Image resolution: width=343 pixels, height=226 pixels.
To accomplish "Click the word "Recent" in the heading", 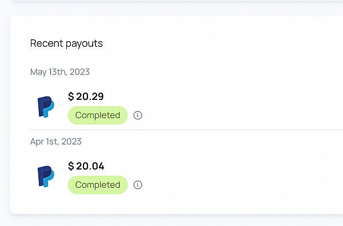I will point(47,43).
